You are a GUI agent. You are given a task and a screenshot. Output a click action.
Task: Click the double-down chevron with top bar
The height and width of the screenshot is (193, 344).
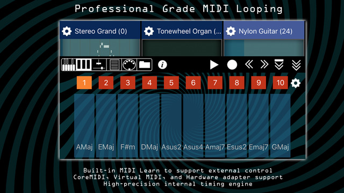click(279, 64)
